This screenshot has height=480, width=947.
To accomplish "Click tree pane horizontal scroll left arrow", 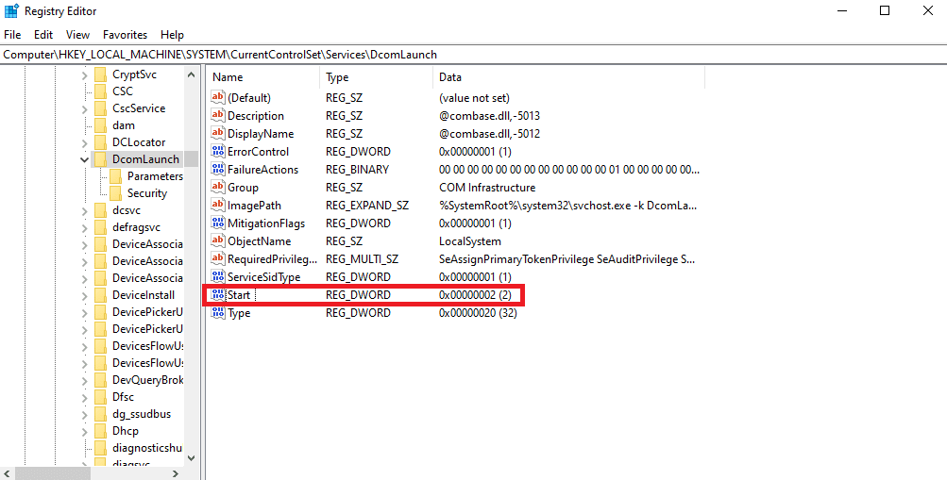I will click(x=7, y=473).
